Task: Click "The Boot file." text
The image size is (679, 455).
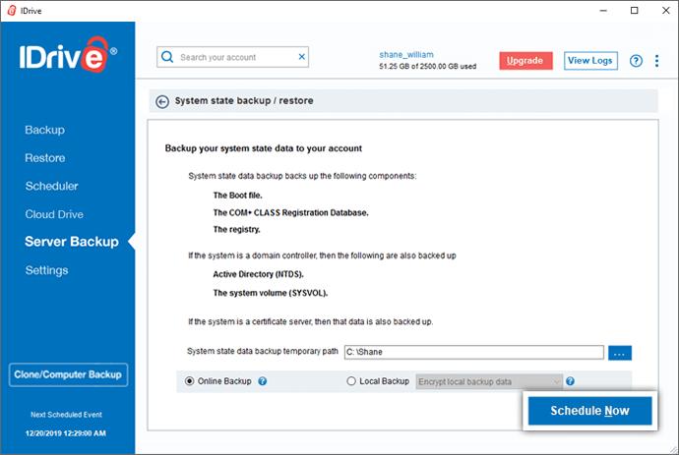Action: [237, 196]
